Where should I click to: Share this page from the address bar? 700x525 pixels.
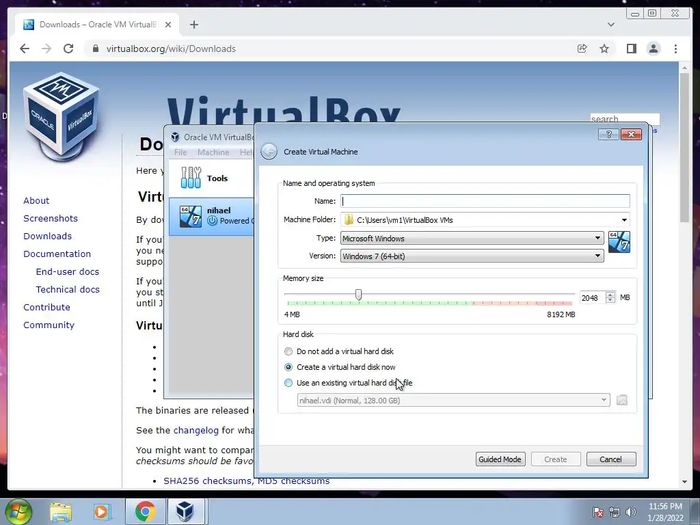[x=582, y=49]
